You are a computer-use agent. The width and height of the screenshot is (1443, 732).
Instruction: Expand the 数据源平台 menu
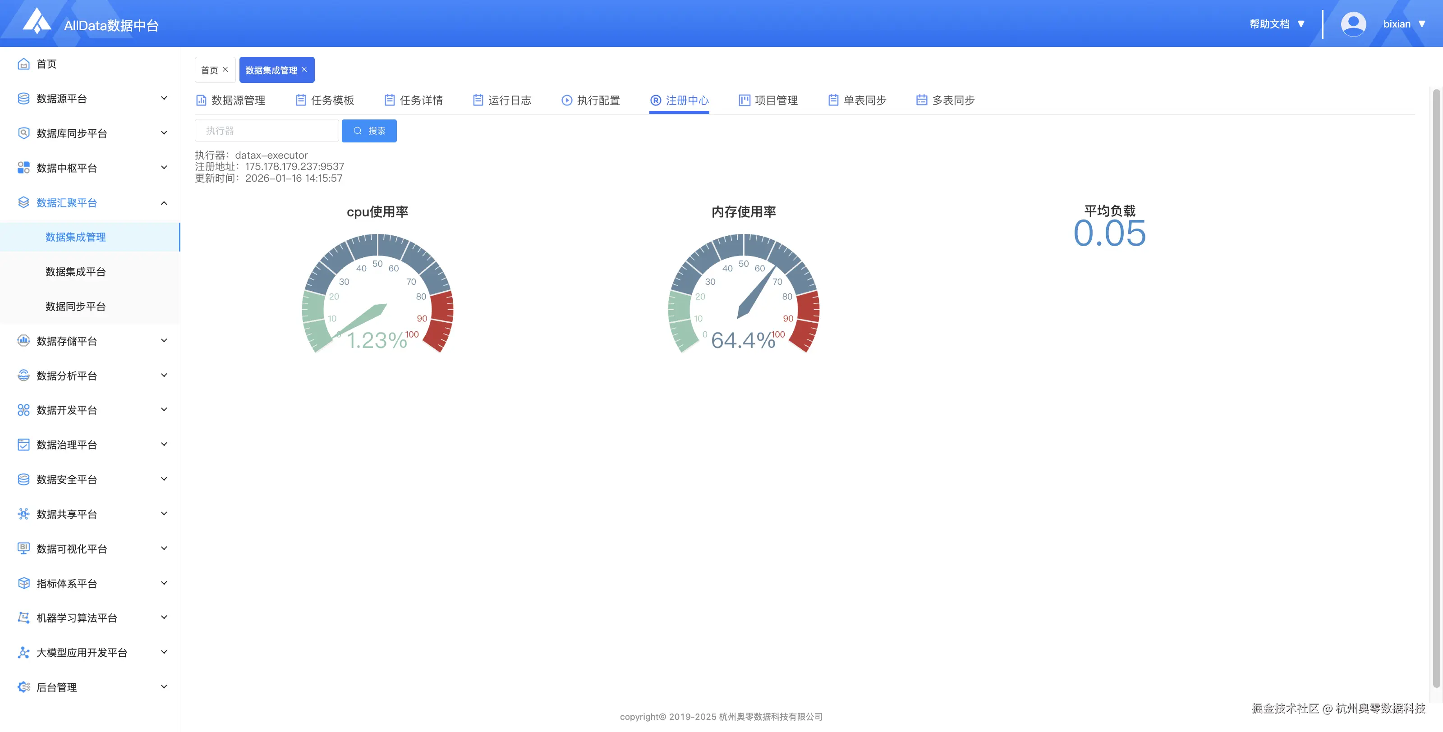tap(164, 99)
